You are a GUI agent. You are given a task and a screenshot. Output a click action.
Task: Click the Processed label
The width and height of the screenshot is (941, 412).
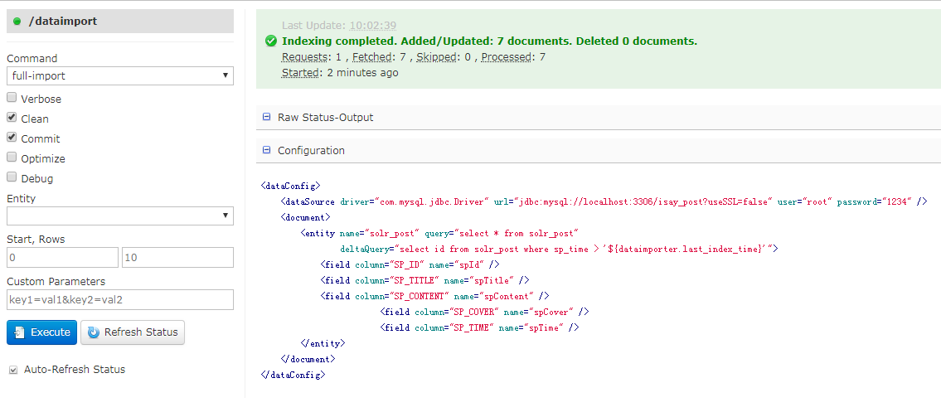[507, 57]
